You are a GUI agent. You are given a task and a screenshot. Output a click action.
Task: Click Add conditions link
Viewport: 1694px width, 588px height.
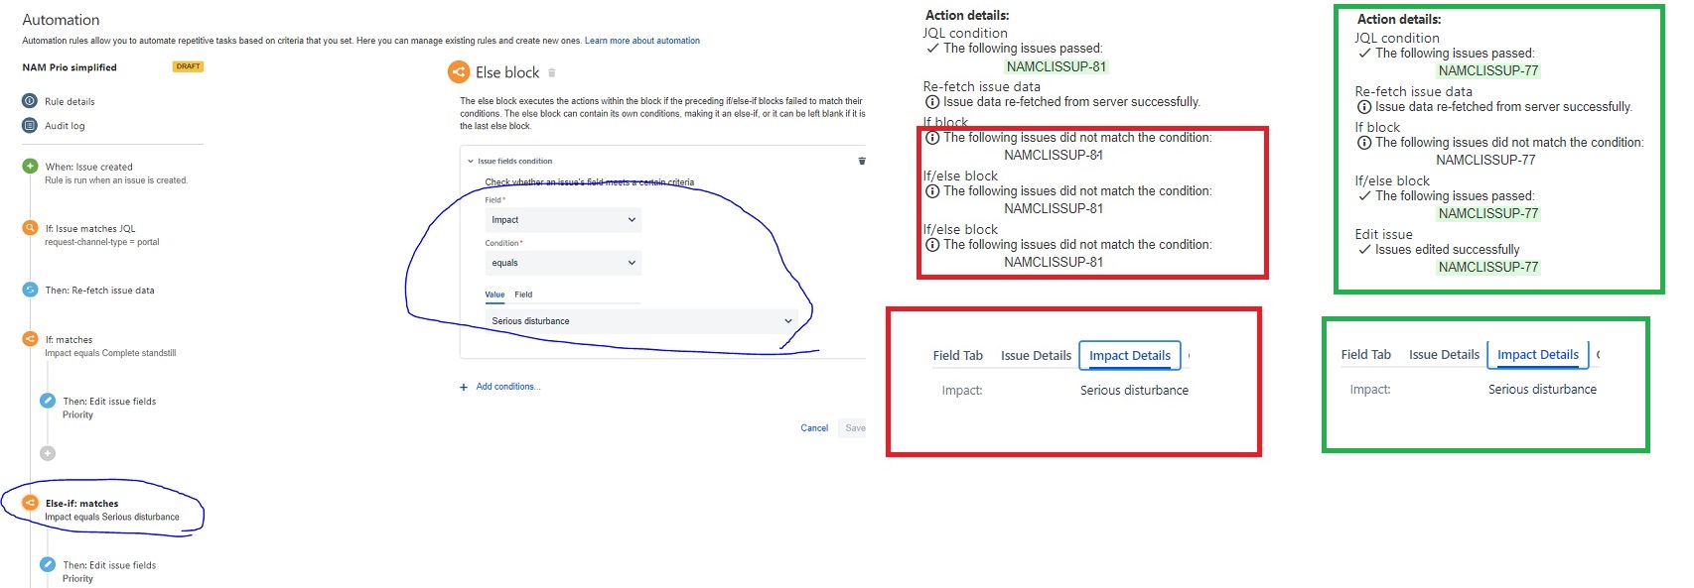pos(508,387)
